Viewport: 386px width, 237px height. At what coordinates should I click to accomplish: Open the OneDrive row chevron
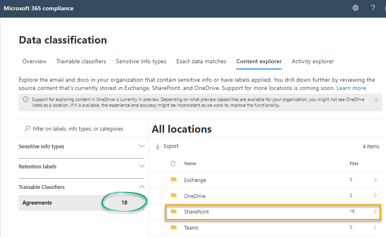(375, 196)
